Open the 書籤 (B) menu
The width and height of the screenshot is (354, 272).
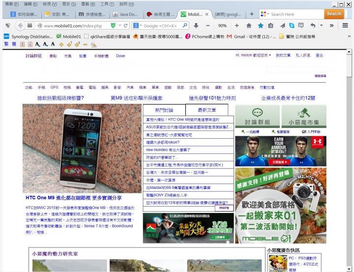(x=88, y=4)
